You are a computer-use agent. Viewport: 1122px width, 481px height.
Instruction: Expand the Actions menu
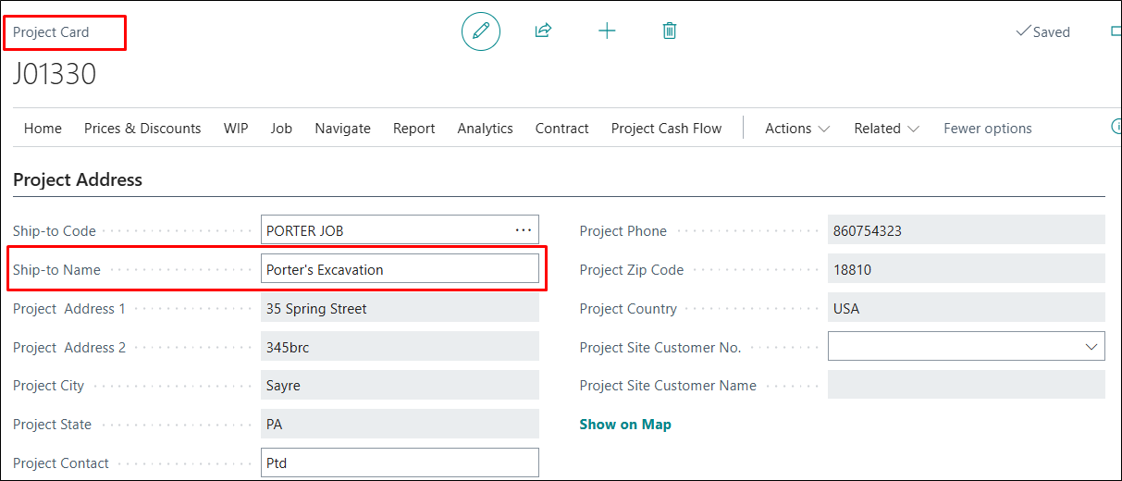click(x=796, y=129)
